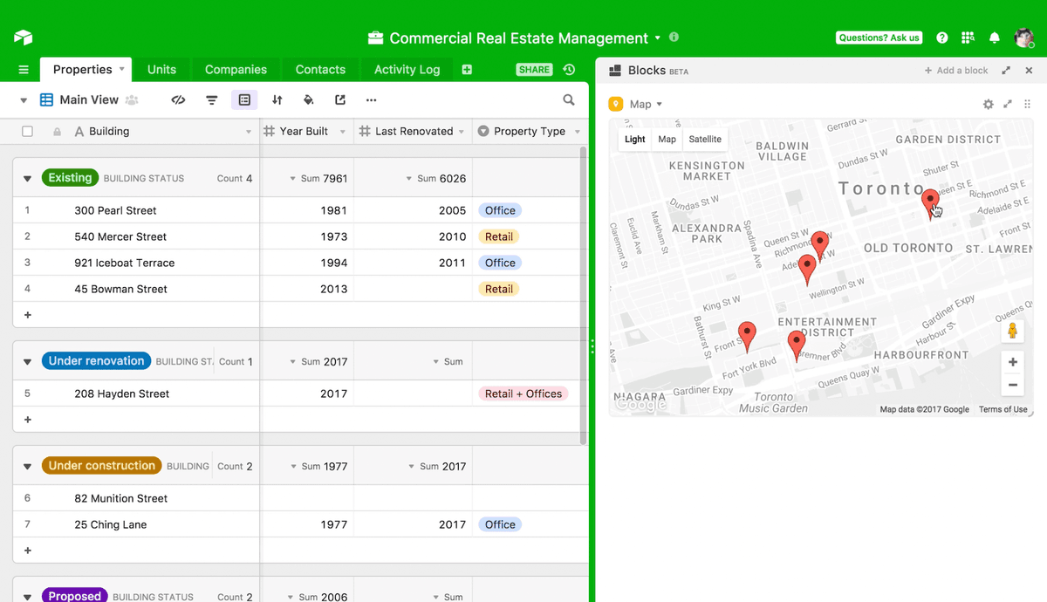Collapse the Under renovation group

[27, 362]
